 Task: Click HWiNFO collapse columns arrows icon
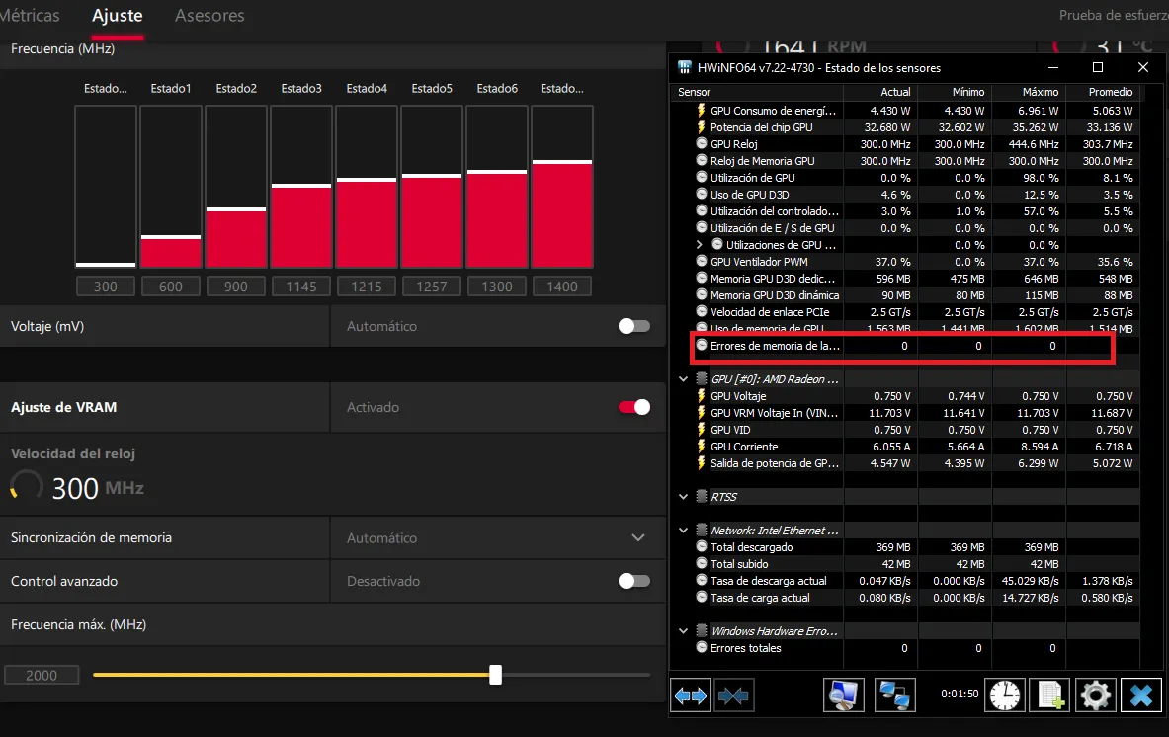point(733,696)
